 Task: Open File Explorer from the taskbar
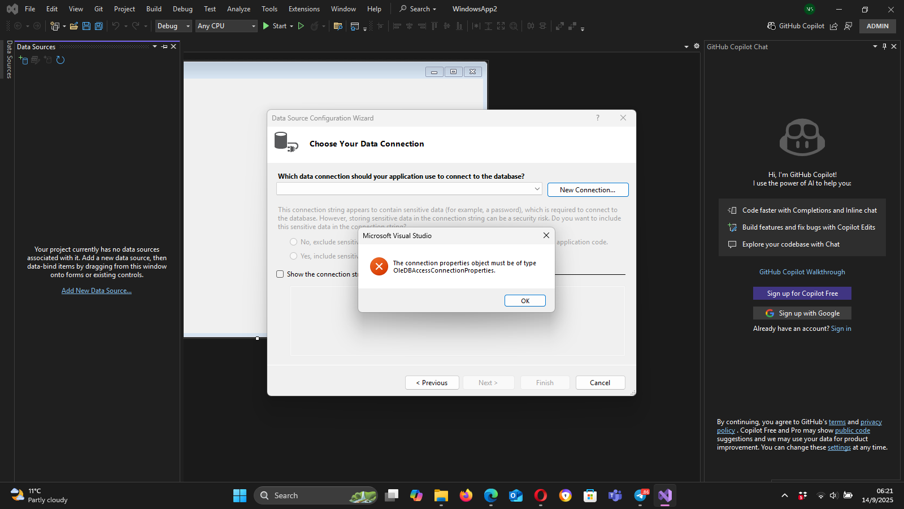pyautogui.click(x=441, y=495)
